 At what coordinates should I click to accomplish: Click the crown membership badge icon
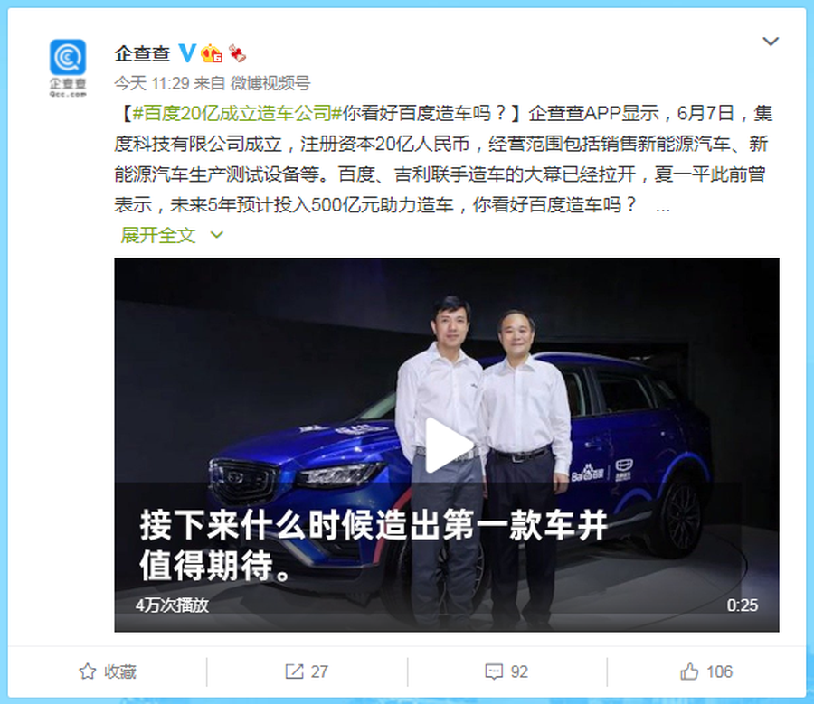pos(212,53)
